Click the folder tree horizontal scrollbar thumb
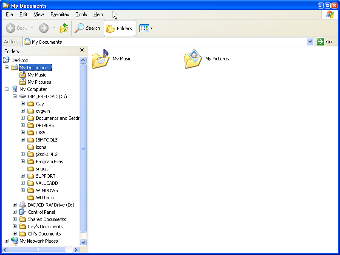Screen dimensions: 340x255 point(37,249)
